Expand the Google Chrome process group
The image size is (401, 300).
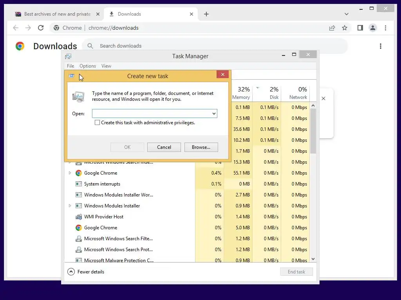[x=70, y=173]
